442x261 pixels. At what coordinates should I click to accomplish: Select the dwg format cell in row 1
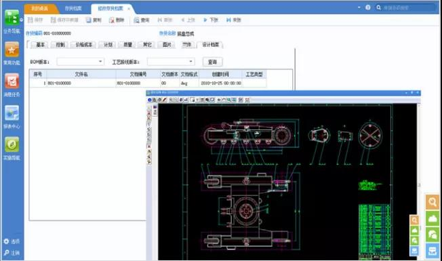click(189, 83)
